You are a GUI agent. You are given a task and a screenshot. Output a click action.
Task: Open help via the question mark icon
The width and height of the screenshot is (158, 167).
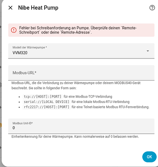coord(152,8)
